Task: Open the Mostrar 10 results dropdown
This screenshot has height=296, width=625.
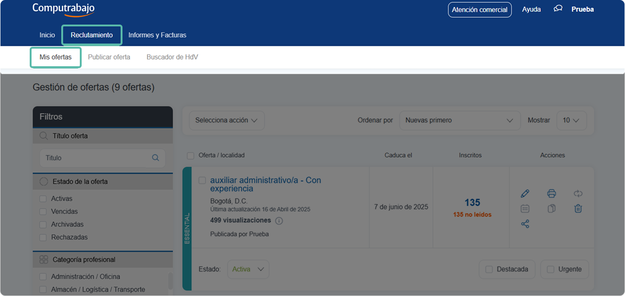Action: pos(571,120)
